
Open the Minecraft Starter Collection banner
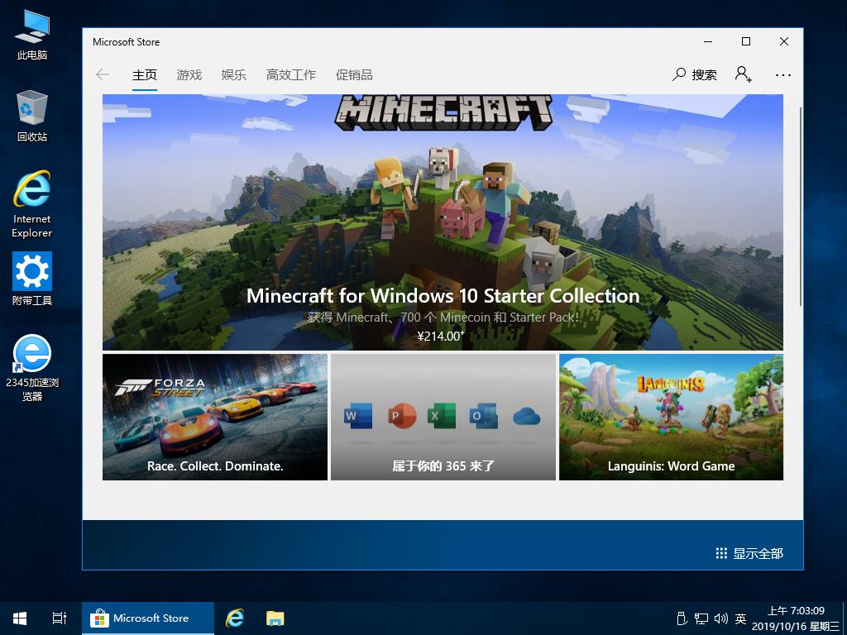(443, 222)
